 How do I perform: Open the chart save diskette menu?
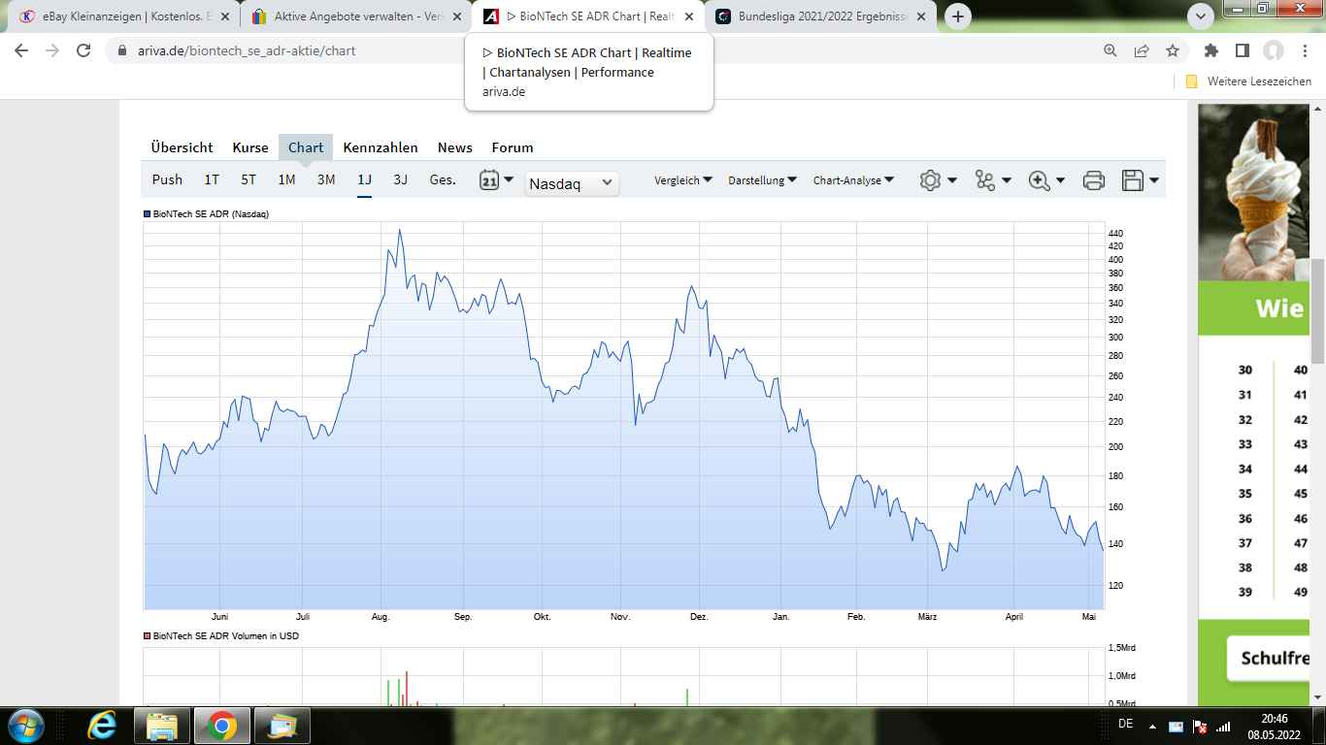[1140, 180]
